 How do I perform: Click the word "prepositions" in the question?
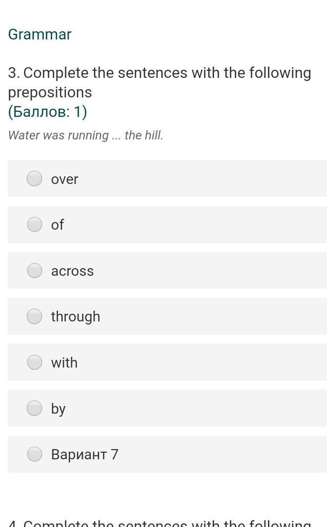pos(50,92)
